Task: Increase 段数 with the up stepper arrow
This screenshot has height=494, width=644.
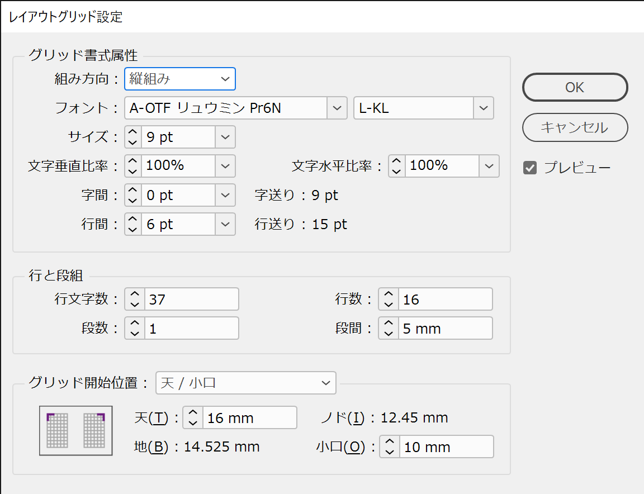Action: (135, 323)
